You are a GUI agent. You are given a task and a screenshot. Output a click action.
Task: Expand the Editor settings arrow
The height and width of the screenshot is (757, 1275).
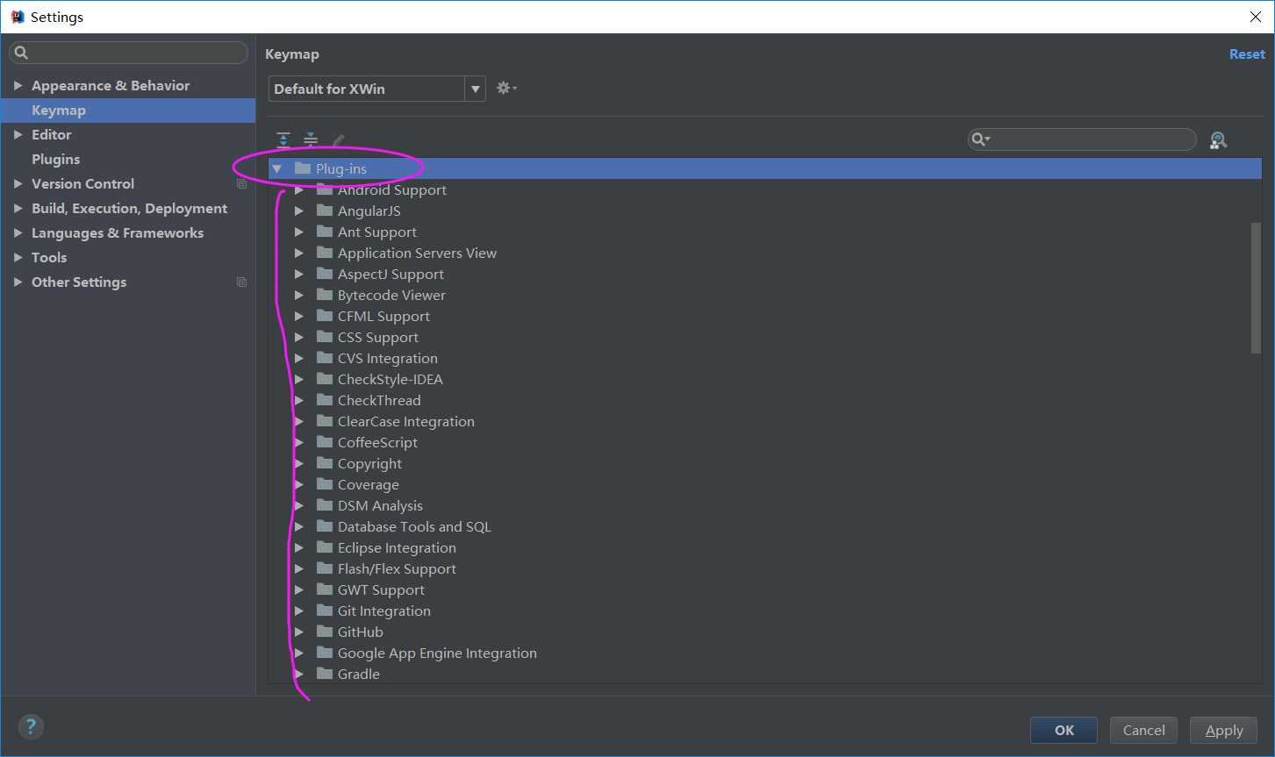coord(18,135)
